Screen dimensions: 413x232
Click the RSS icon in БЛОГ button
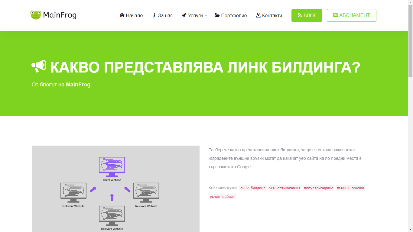300,15
